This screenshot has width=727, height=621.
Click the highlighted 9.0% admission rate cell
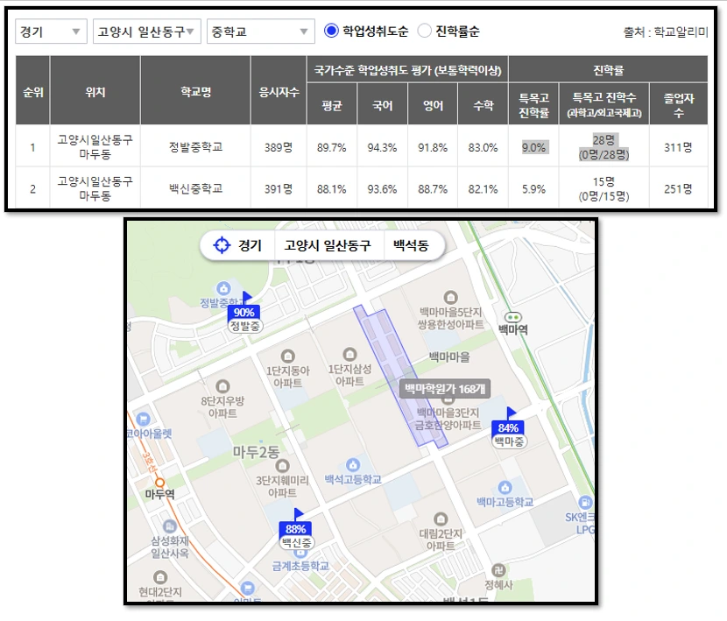[x=534, y=147]
